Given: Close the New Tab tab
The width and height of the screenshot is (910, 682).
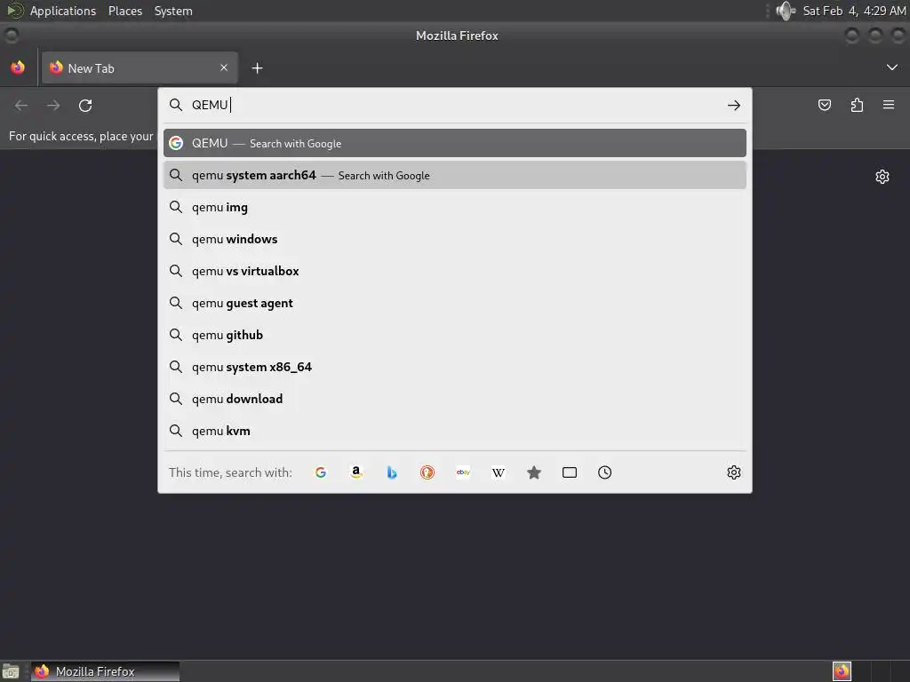Looking at the screenshot, I should point(224,67).
